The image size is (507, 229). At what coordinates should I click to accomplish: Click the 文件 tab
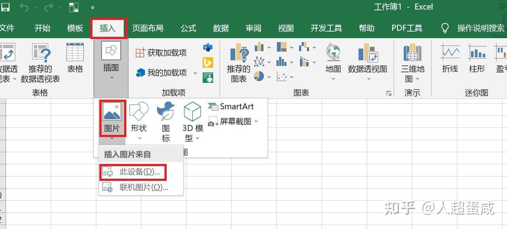7,29
